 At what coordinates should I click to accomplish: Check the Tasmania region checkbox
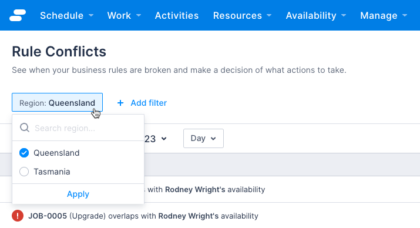tap(24, 172)
